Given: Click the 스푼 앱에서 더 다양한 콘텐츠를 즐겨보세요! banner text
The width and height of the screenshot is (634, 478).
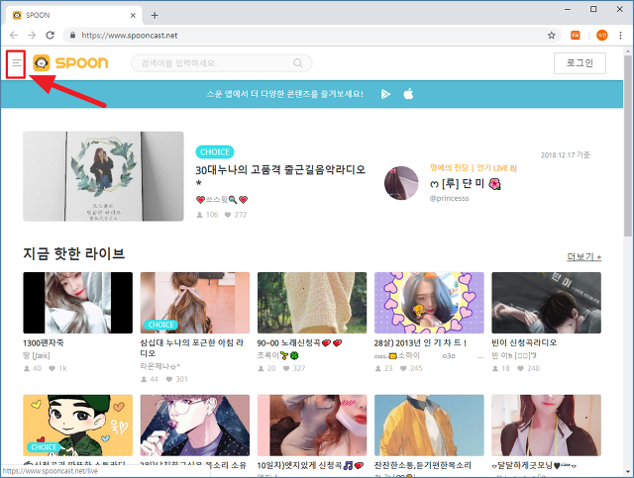Looking at the screenshot, I should click(x=285, y=94).
